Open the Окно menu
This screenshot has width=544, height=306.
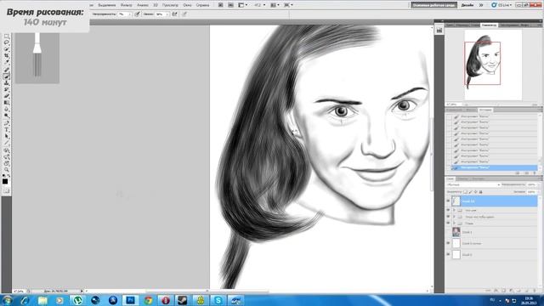[187, 5]
